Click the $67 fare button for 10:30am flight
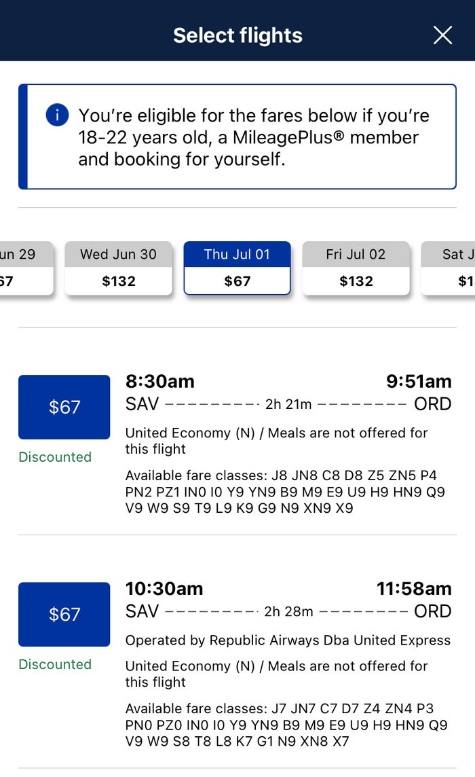Image resolution: width=475 pixels, height=777 pixels. click(x=64, y=614)
